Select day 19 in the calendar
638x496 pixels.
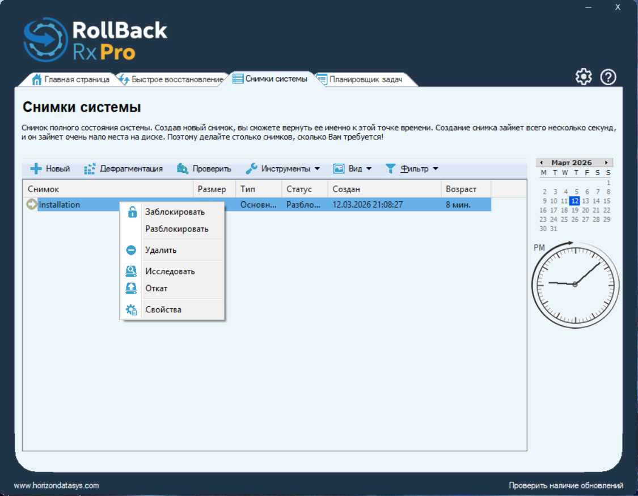pos(574,210)
